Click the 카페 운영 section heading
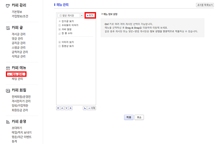Viewport: 218px width, 144px height. point(19,122)
